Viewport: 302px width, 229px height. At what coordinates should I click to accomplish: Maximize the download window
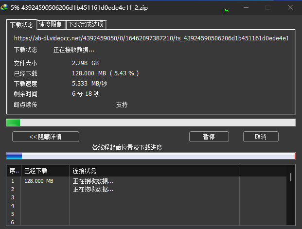(268, 7)
